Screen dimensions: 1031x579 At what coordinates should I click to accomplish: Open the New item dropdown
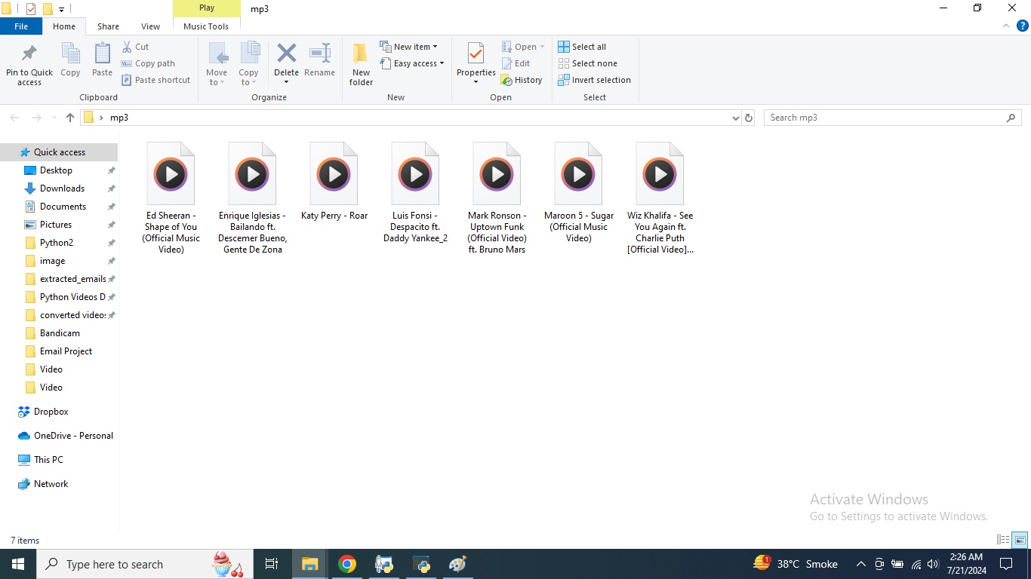408,47
